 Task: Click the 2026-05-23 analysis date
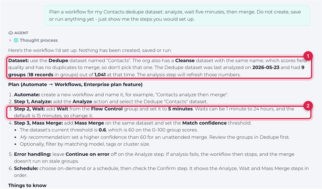266,68
